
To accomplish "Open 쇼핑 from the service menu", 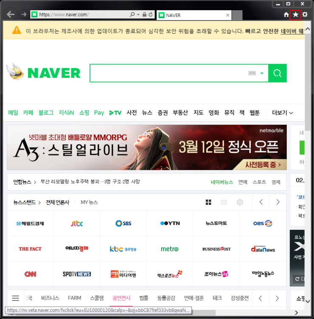I will point(84,113).
